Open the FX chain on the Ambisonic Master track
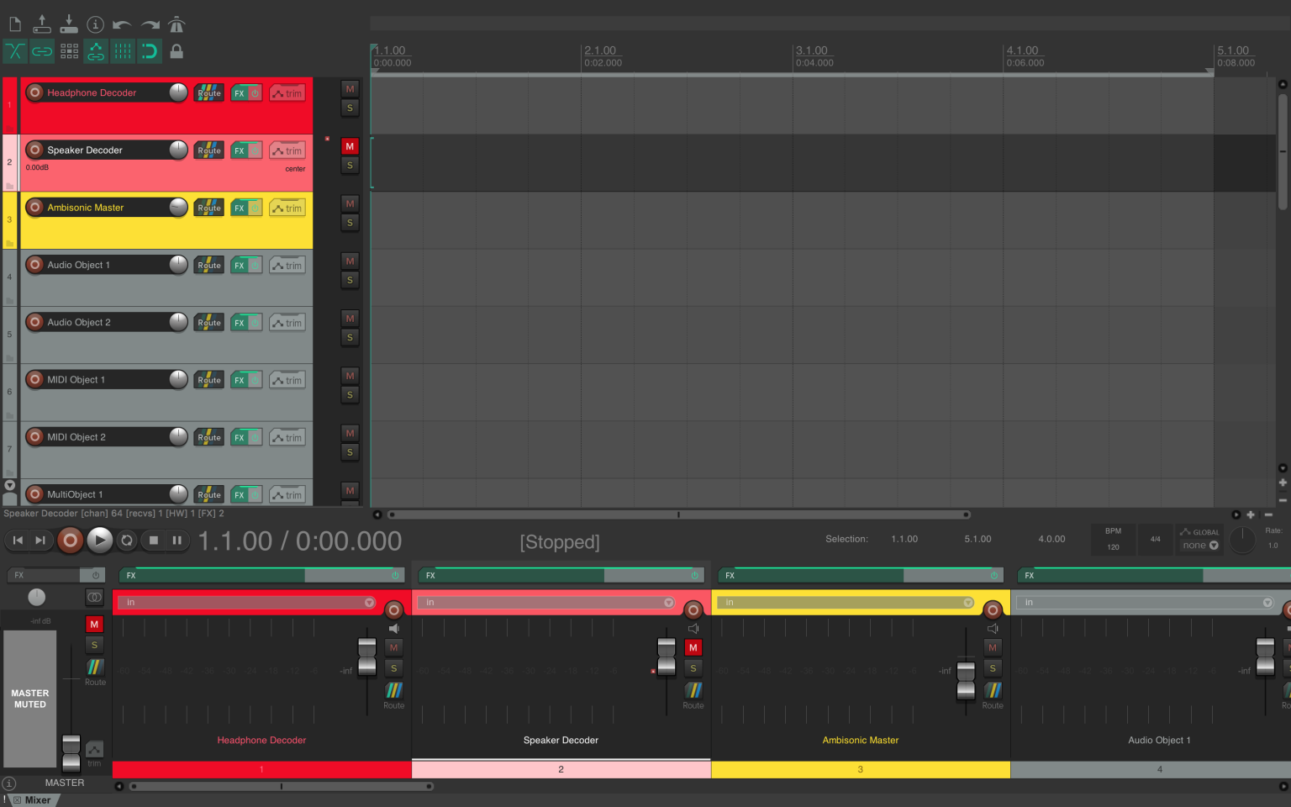Viewport: 1291px width, 807px height. pyautogui.click(x=239, y=208)
